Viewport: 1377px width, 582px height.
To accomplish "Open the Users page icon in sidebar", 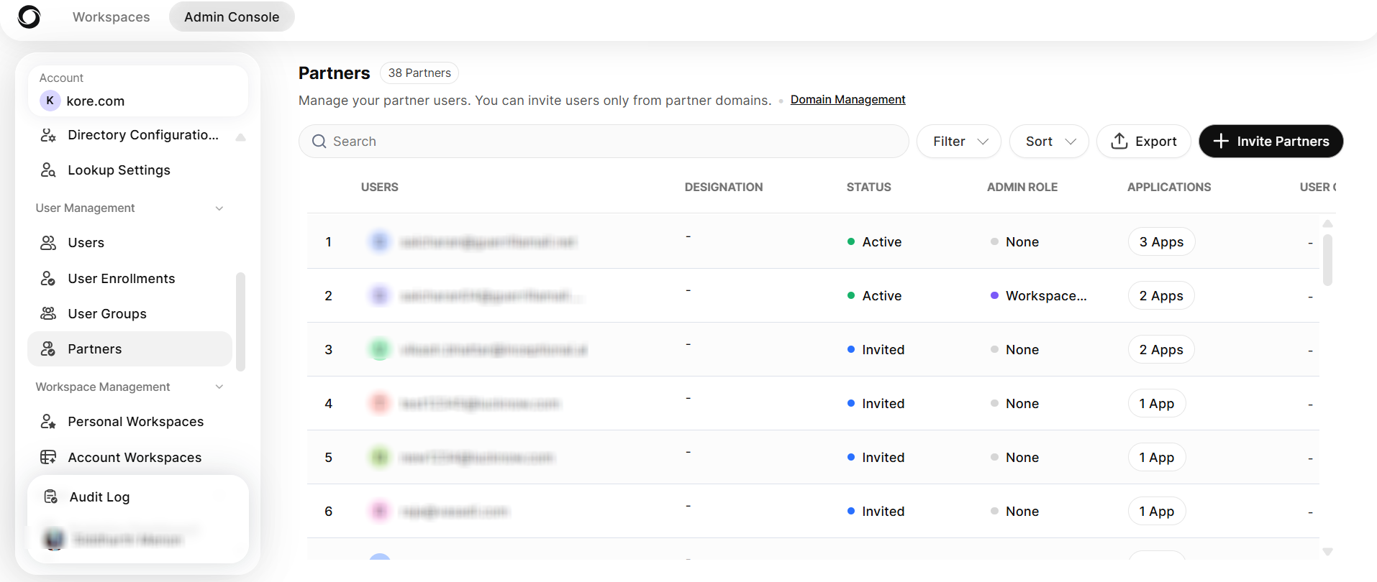I will [x=48, y=243].
